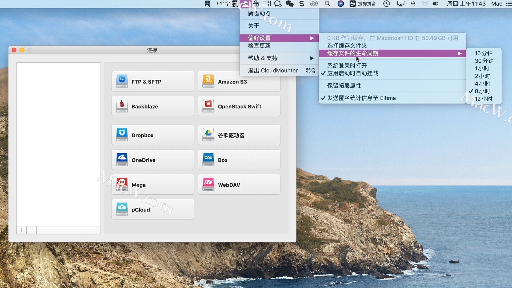This screenshot has width=512, height=288.
Task: Open the AirPlay display menu bar icon
Action: click(401, 4)
